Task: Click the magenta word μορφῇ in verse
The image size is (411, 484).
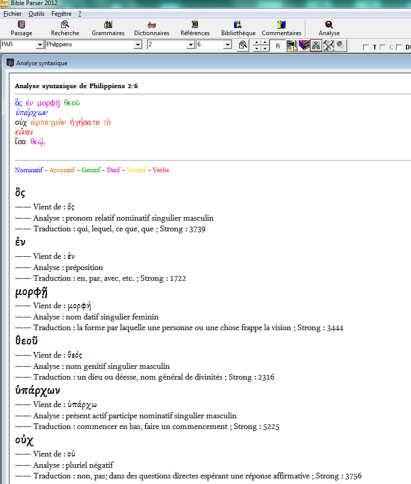Action: coord(48,103)
